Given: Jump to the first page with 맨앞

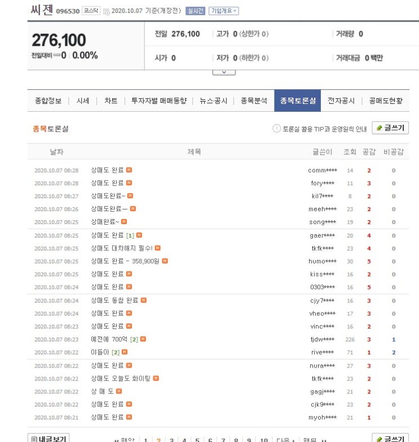Looking at the screenshot, I should tap(125, 440).
